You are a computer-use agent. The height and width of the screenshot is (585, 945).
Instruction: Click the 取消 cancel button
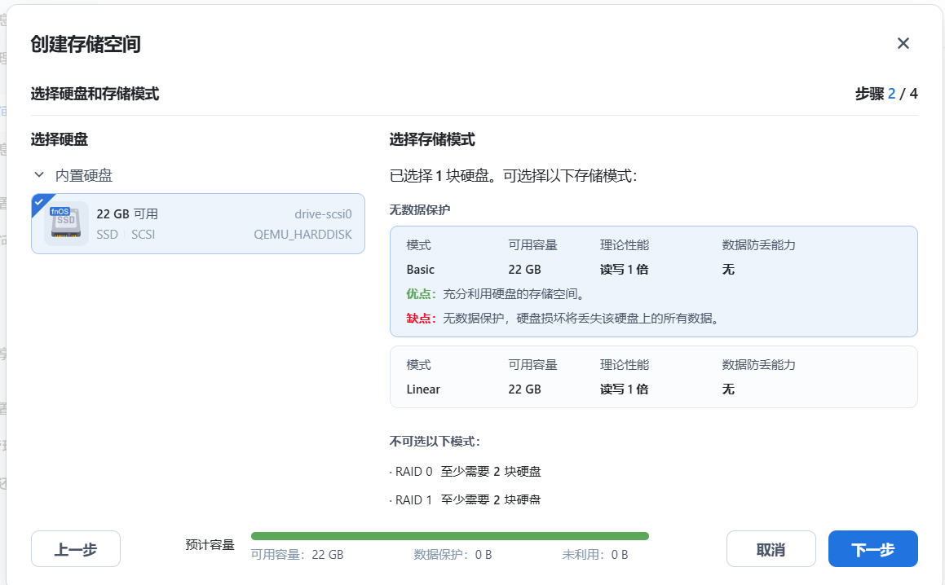(771, 549)
